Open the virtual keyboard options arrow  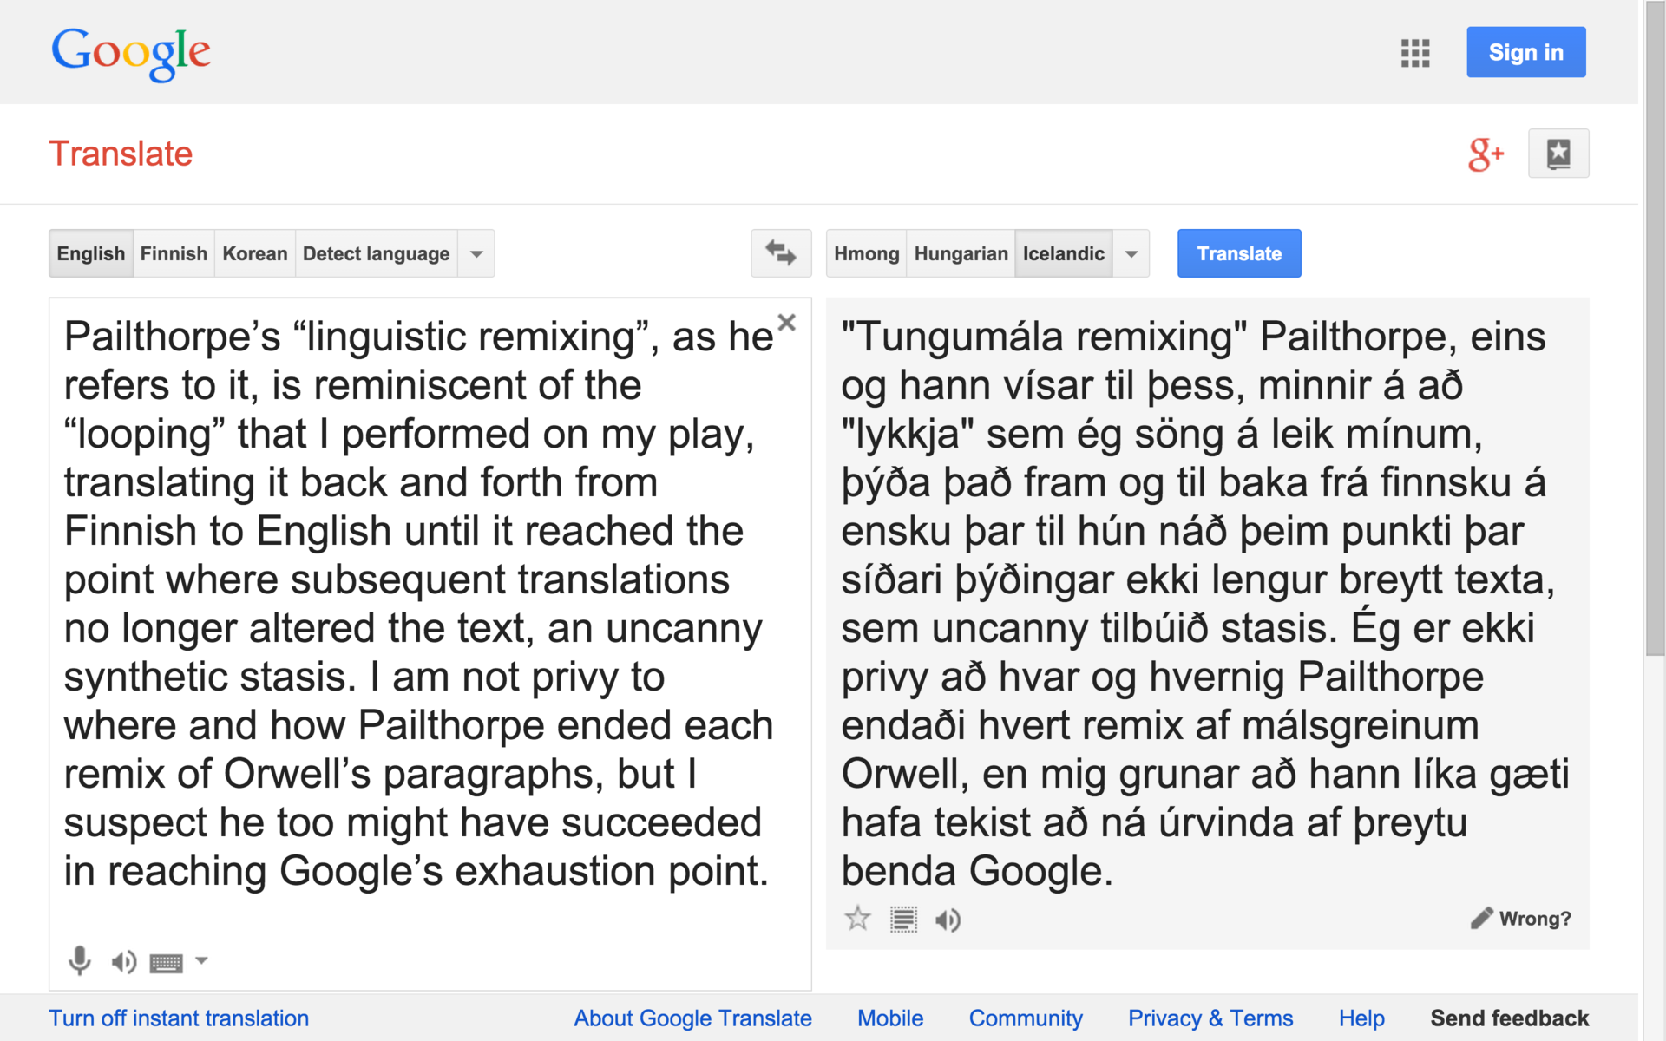(201, 960)
